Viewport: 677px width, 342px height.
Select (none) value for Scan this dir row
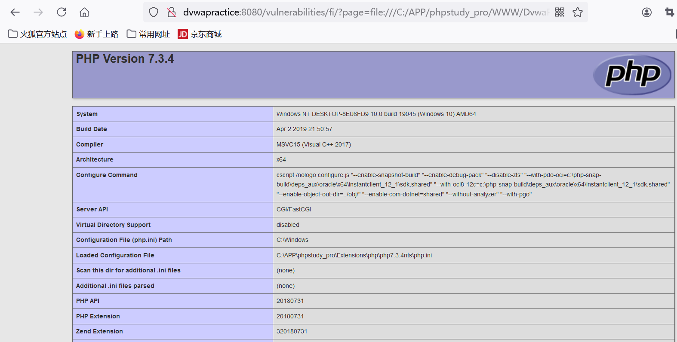pos(286,270)
